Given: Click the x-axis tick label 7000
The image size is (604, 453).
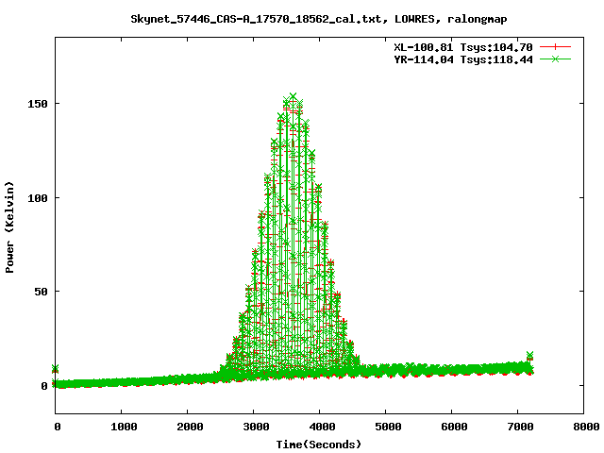Looking at the screenshot, I should [520, 427].
